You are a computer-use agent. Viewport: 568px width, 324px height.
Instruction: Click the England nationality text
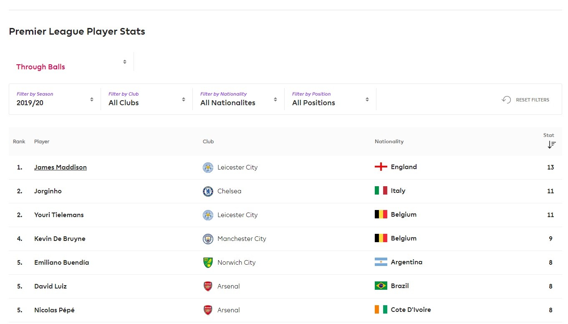pyautogui.click(x=404, y=167)
